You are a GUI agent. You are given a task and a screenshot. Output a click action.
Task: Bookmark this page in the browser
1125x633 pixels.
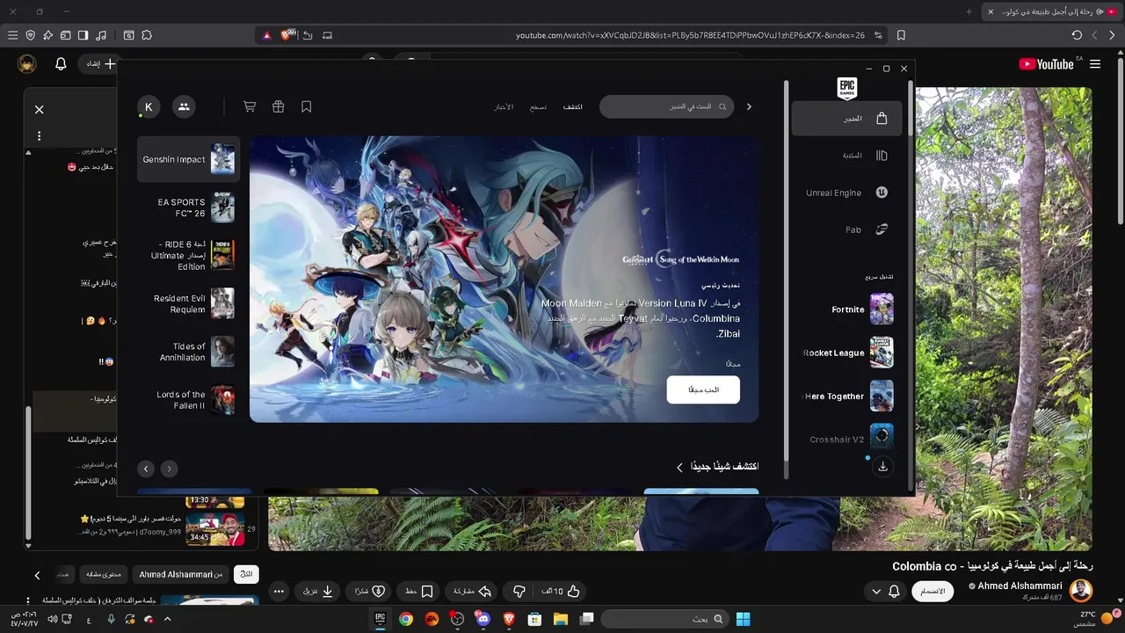901,35
